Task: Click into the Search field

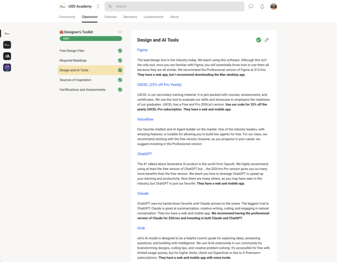Action: (x=174, y=7)
